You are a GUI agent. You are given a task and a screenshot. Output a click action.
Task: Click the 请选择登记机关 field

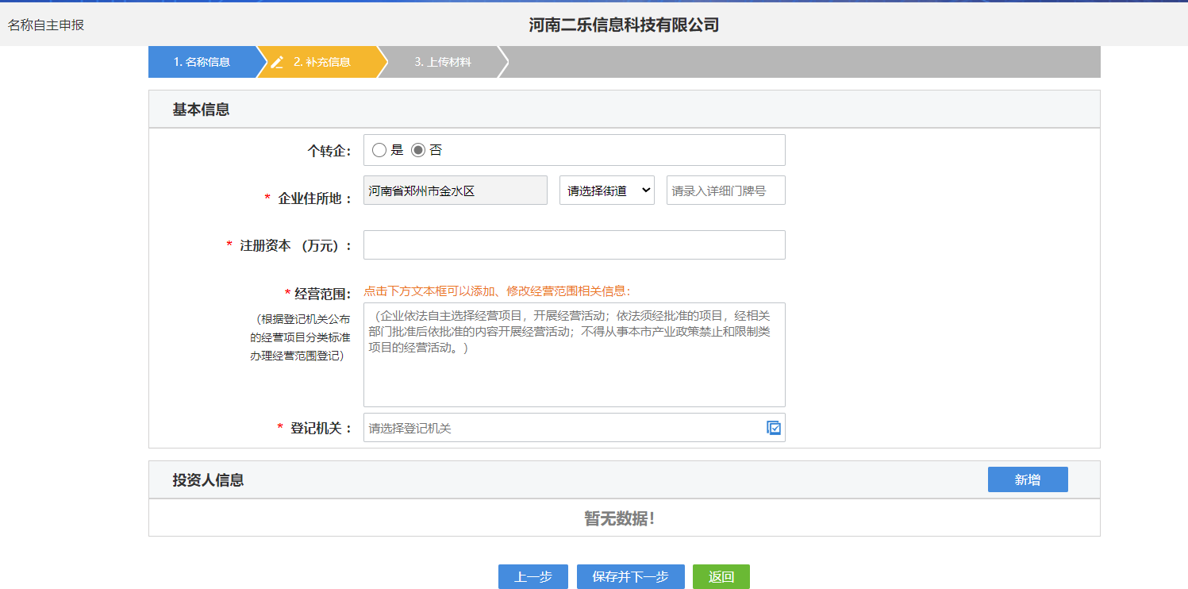pyautogui.click(x=575, y=428)
